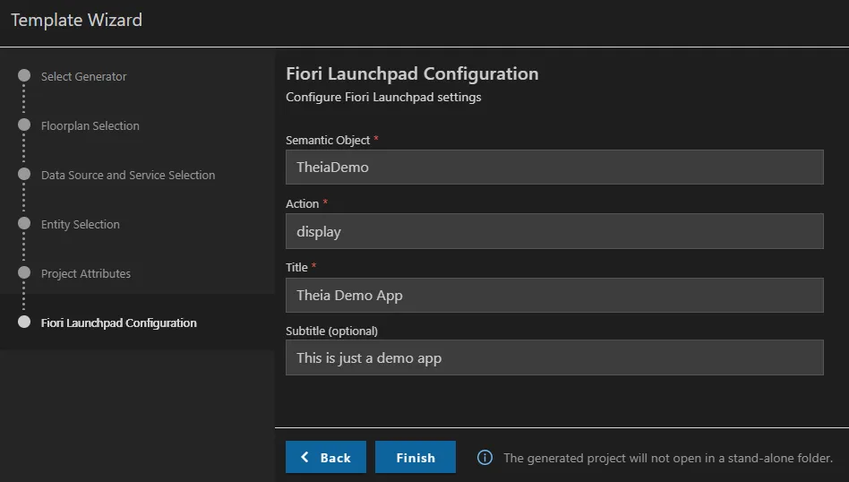849x482 pixels.
Task: Click the active Fiori Launchpad step circle
Action: pyautogui.click(x=24, y=323)
